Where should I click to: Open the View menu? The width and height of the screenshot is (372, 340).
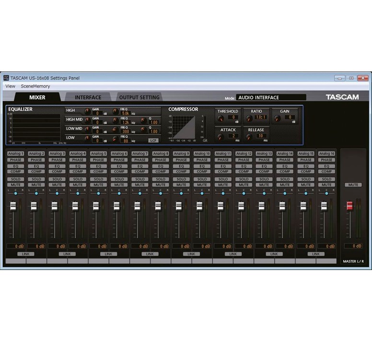pos(10,86)
